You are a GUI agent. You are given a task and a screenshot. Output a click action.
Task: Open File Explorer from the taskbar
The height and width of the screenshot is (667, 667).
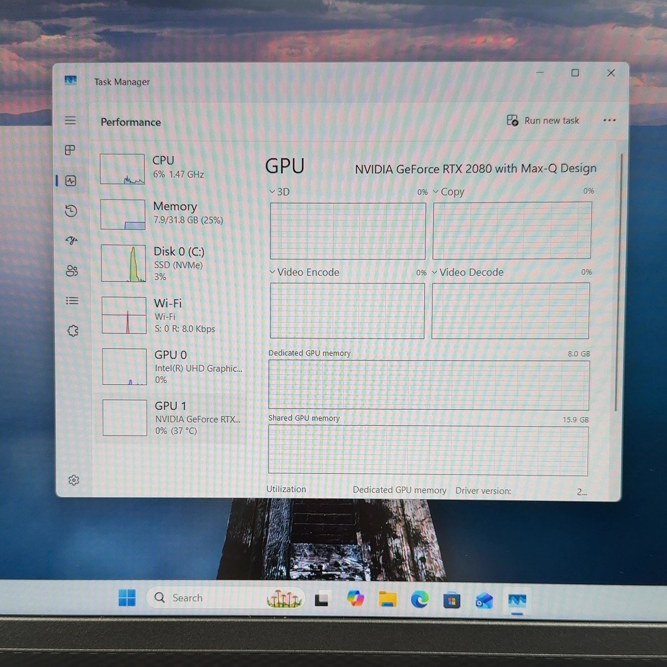pyautogui.click(x=388, y=599)
